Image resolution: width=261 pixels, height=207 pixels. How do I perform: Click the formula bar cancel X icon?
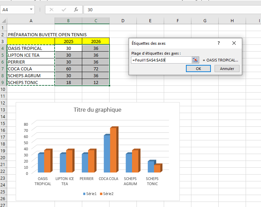52,10
